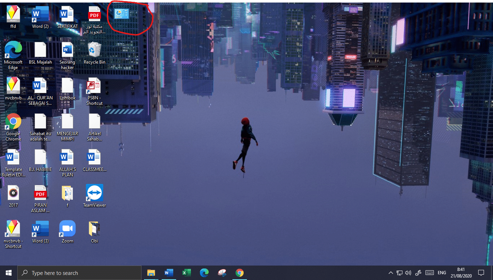The width and height of the screenshot is (493, 280).
Task: Select the Seorang hacker Word document
Action: [67, 55]
